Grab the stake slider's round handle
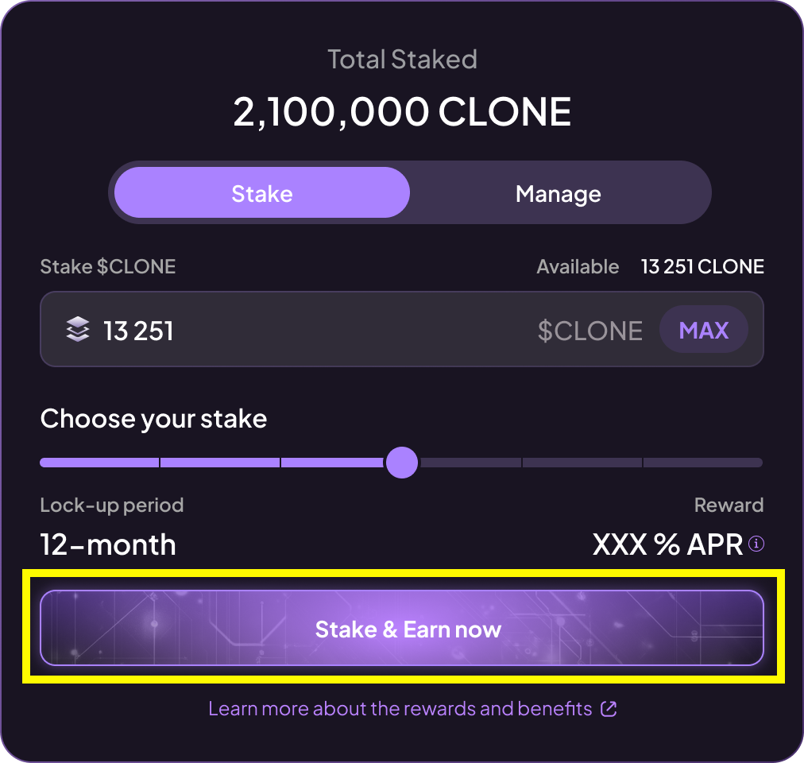The image size is (804, 763). click(401, 463)
